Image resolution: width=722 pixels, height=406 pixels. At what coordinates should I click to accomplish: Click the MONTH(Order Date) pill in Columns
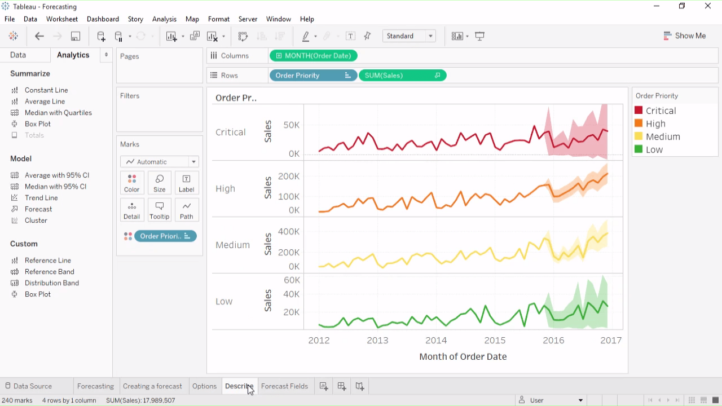pos(313,56)
